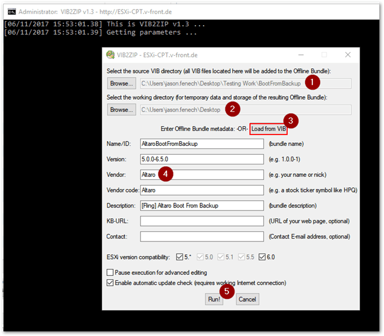Click the '(e.g. 1.0.0-1)' hint text

pyautogui.click(x=284, y=159)
